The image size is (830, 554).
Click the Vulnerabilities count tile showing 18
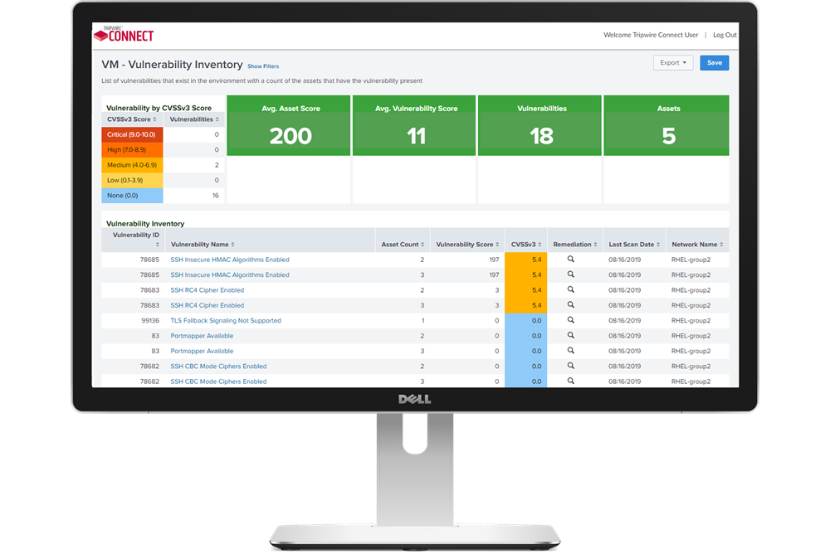539,126
